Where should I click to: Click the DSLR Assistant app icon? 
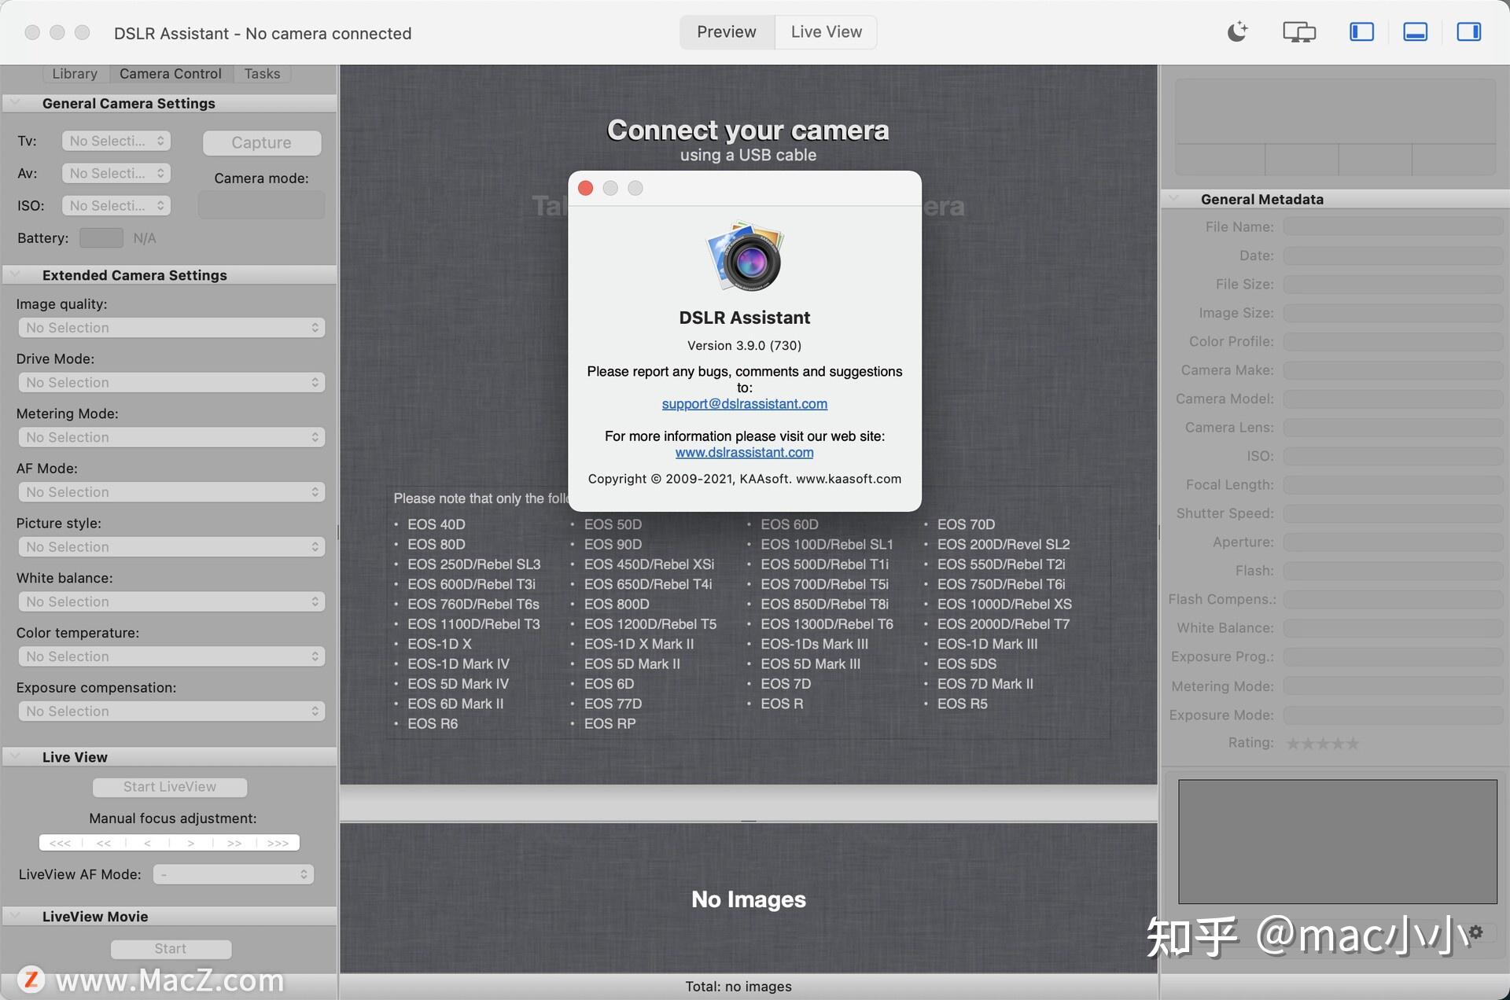[x=745, y=256]
